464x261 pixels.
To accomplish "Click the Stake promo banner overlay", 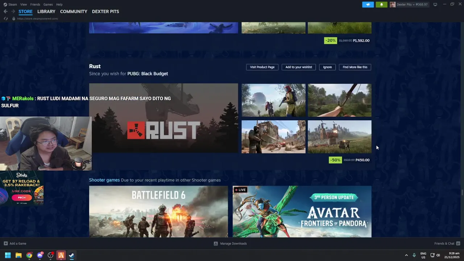I will [22, 188].
